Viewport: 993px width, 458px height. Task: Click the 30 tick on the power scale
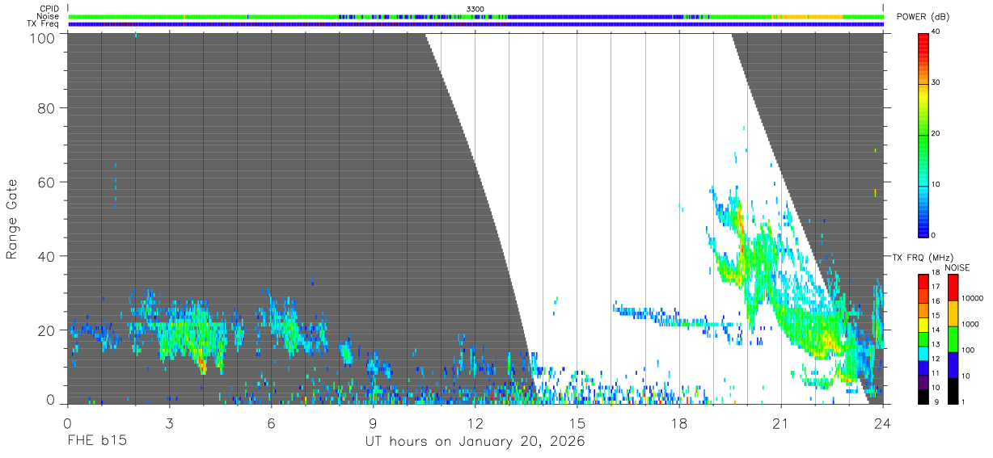(x=936, y=83)
